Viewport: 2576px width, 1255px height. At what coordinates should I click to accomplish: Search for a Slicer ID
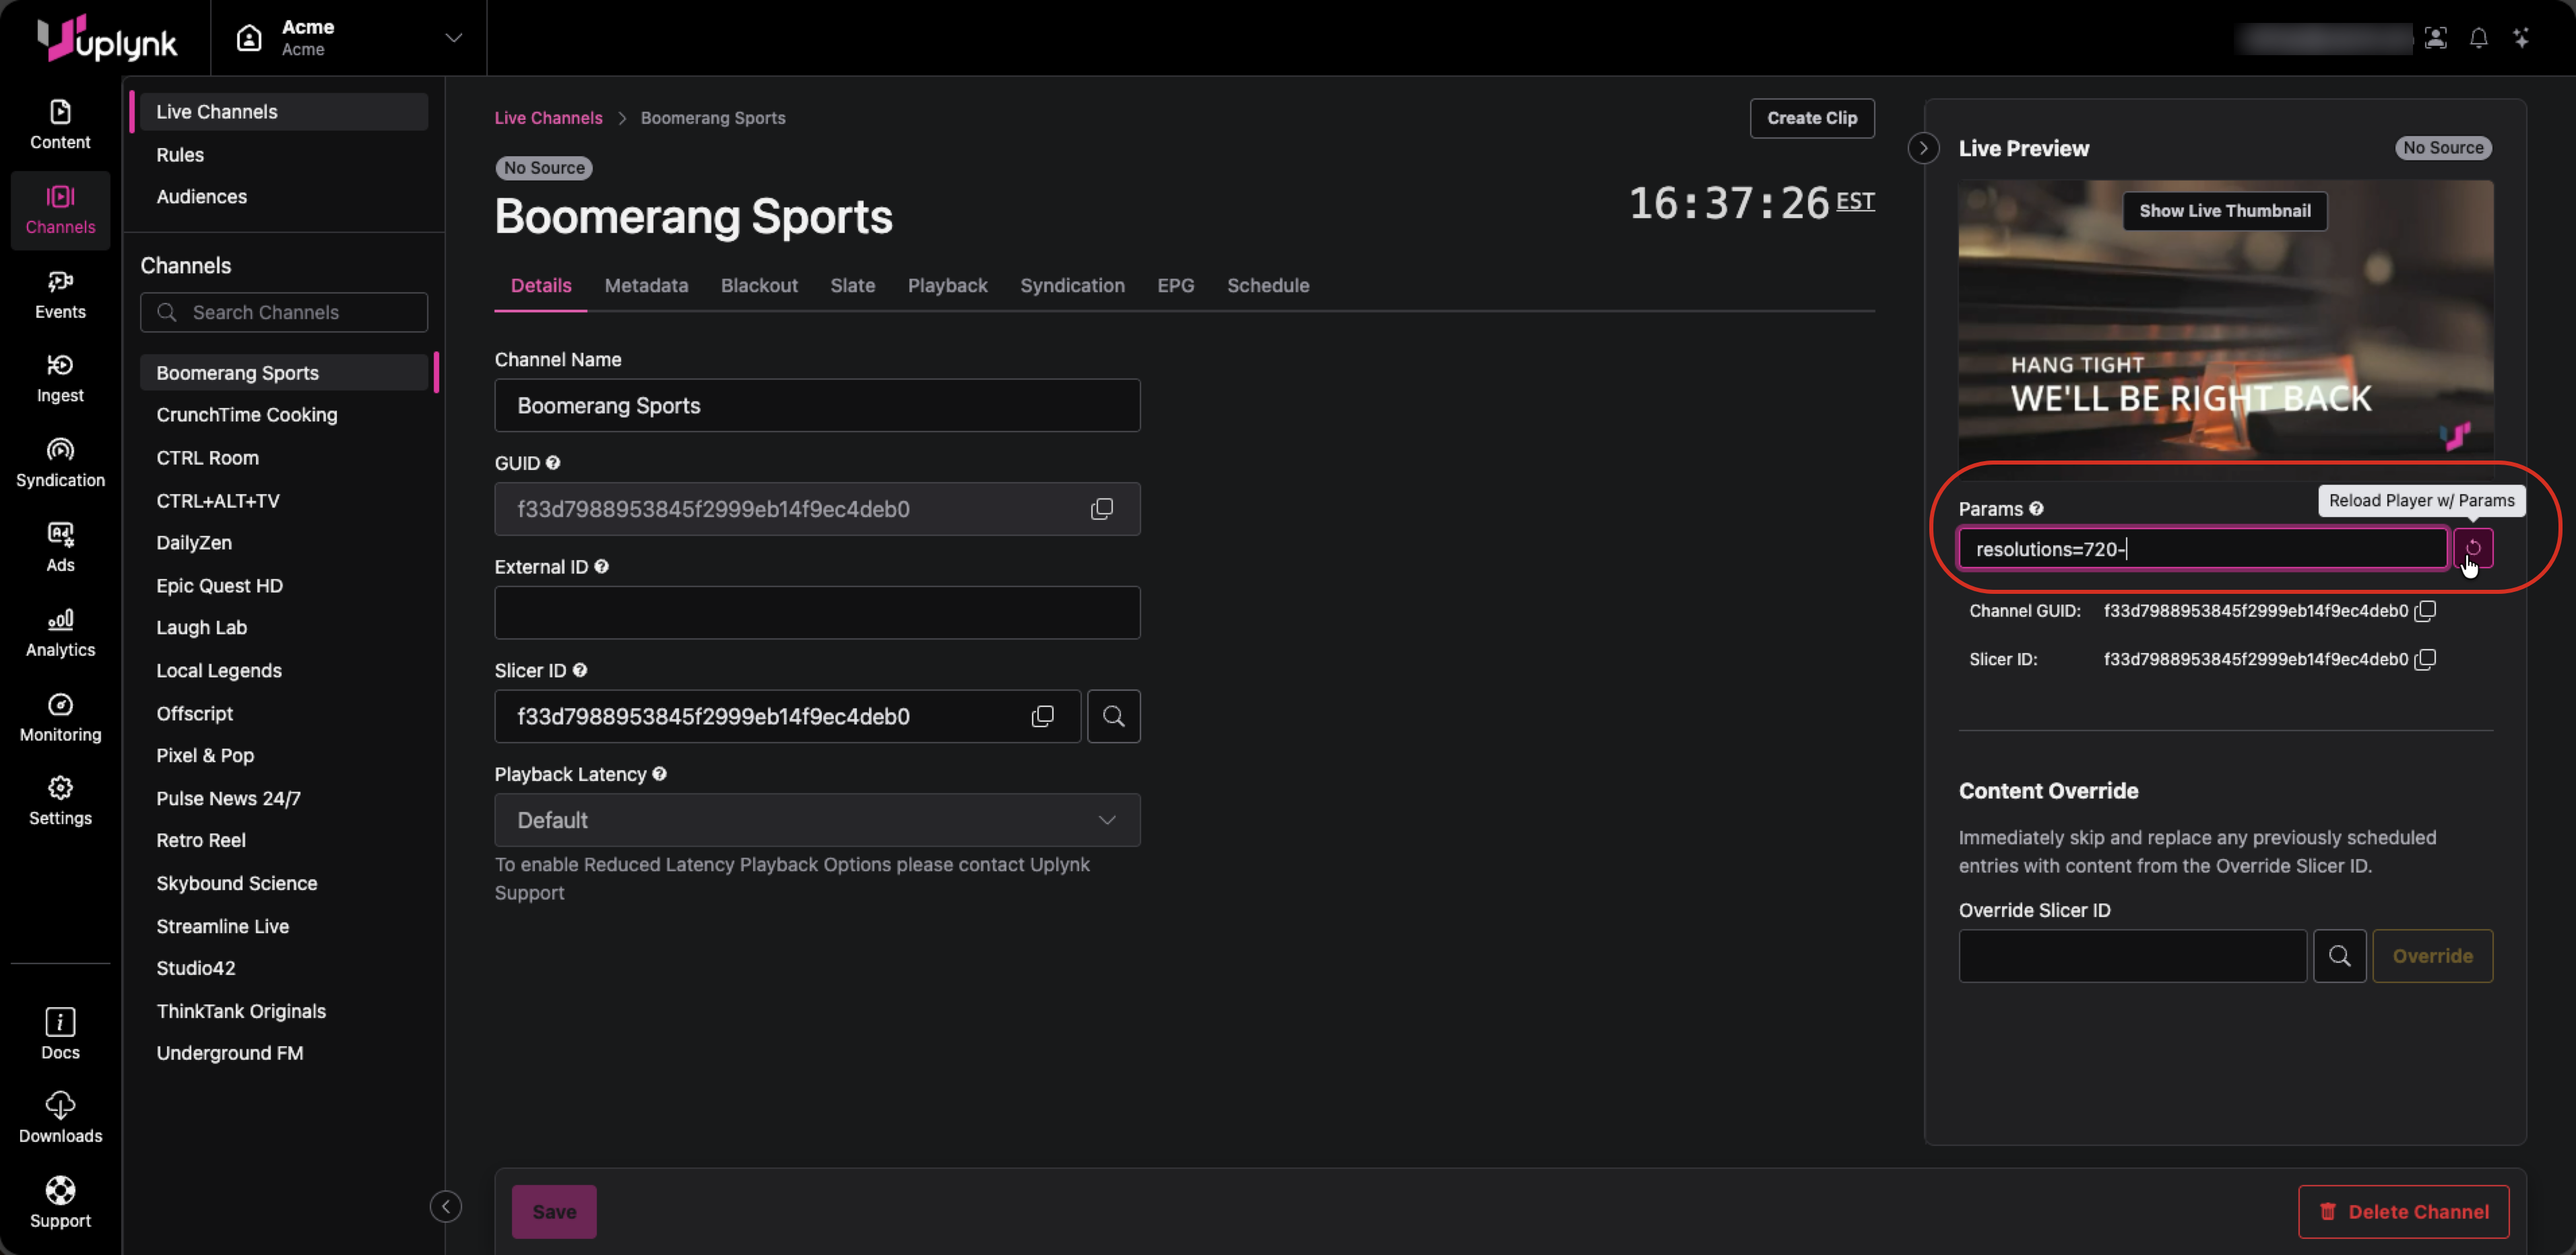click(1113, 716)
